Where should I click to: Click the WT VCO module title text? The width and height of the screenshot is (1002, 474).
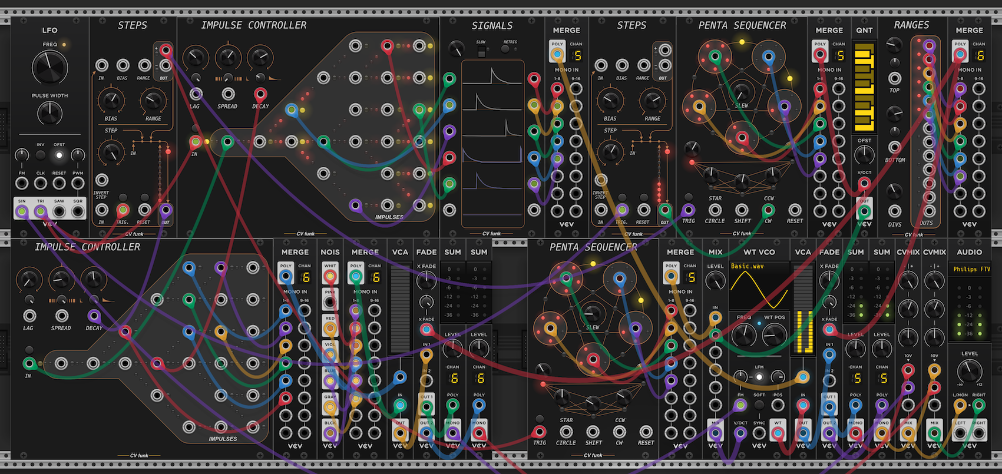759,252
